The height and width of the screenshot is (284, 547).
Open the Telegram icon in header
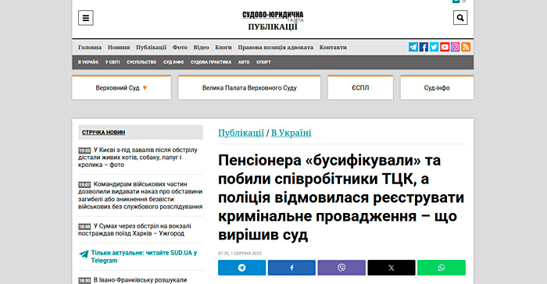(413, 47)
